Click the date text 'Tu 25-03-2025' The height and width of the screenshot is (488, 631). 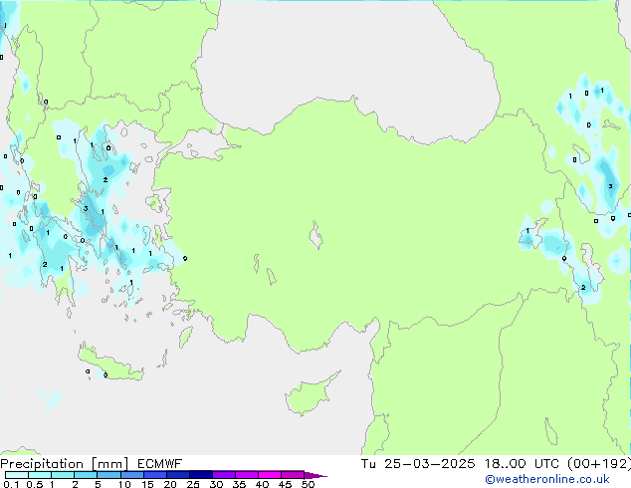418,464
